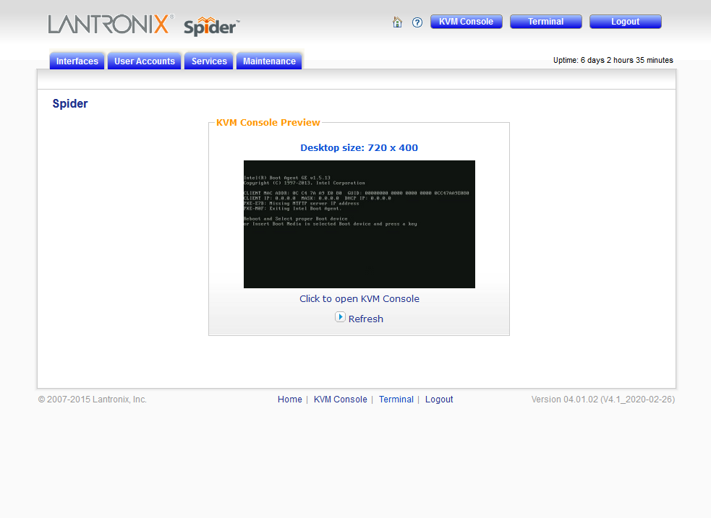Click the 'Click to open KVM Console' link
Viewport: 711px width, 518px height.
pos(359,298)
